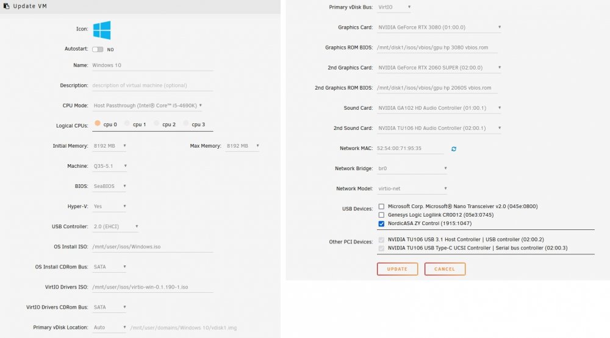This screenshot has width=610, height=338.
Task: Click the "USB Devices:" label
Action: pyautogui.click(x=357, y=209)
